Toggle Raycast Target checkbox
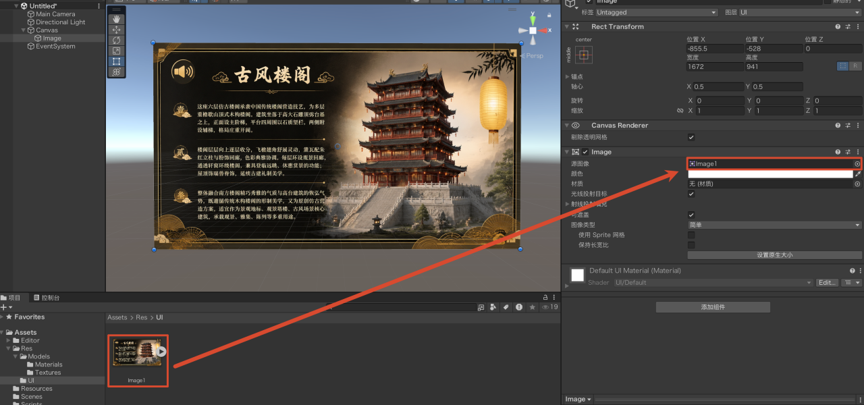The height and width of the screenshot is (405, 864). 691,194
